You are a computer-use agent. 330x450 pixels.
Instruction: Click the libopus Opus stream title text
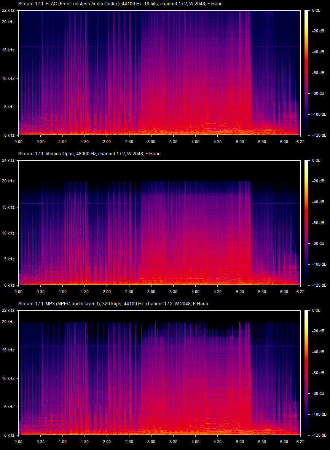point(89,154)
